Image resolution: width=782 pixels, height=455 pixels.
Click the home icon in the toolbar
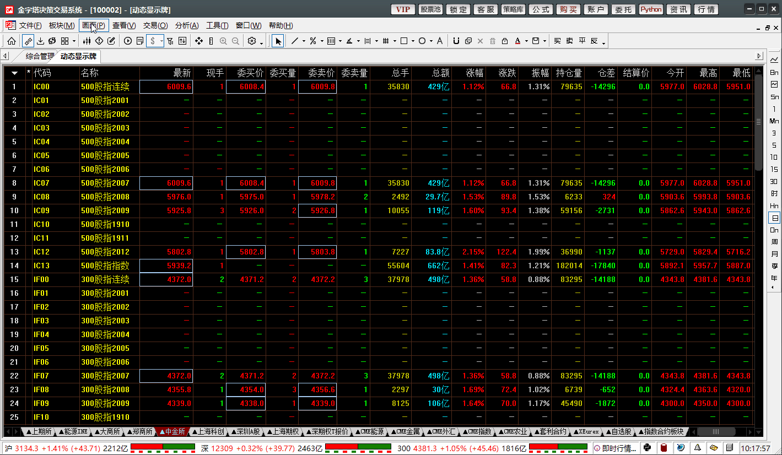(x=11, y=41)
